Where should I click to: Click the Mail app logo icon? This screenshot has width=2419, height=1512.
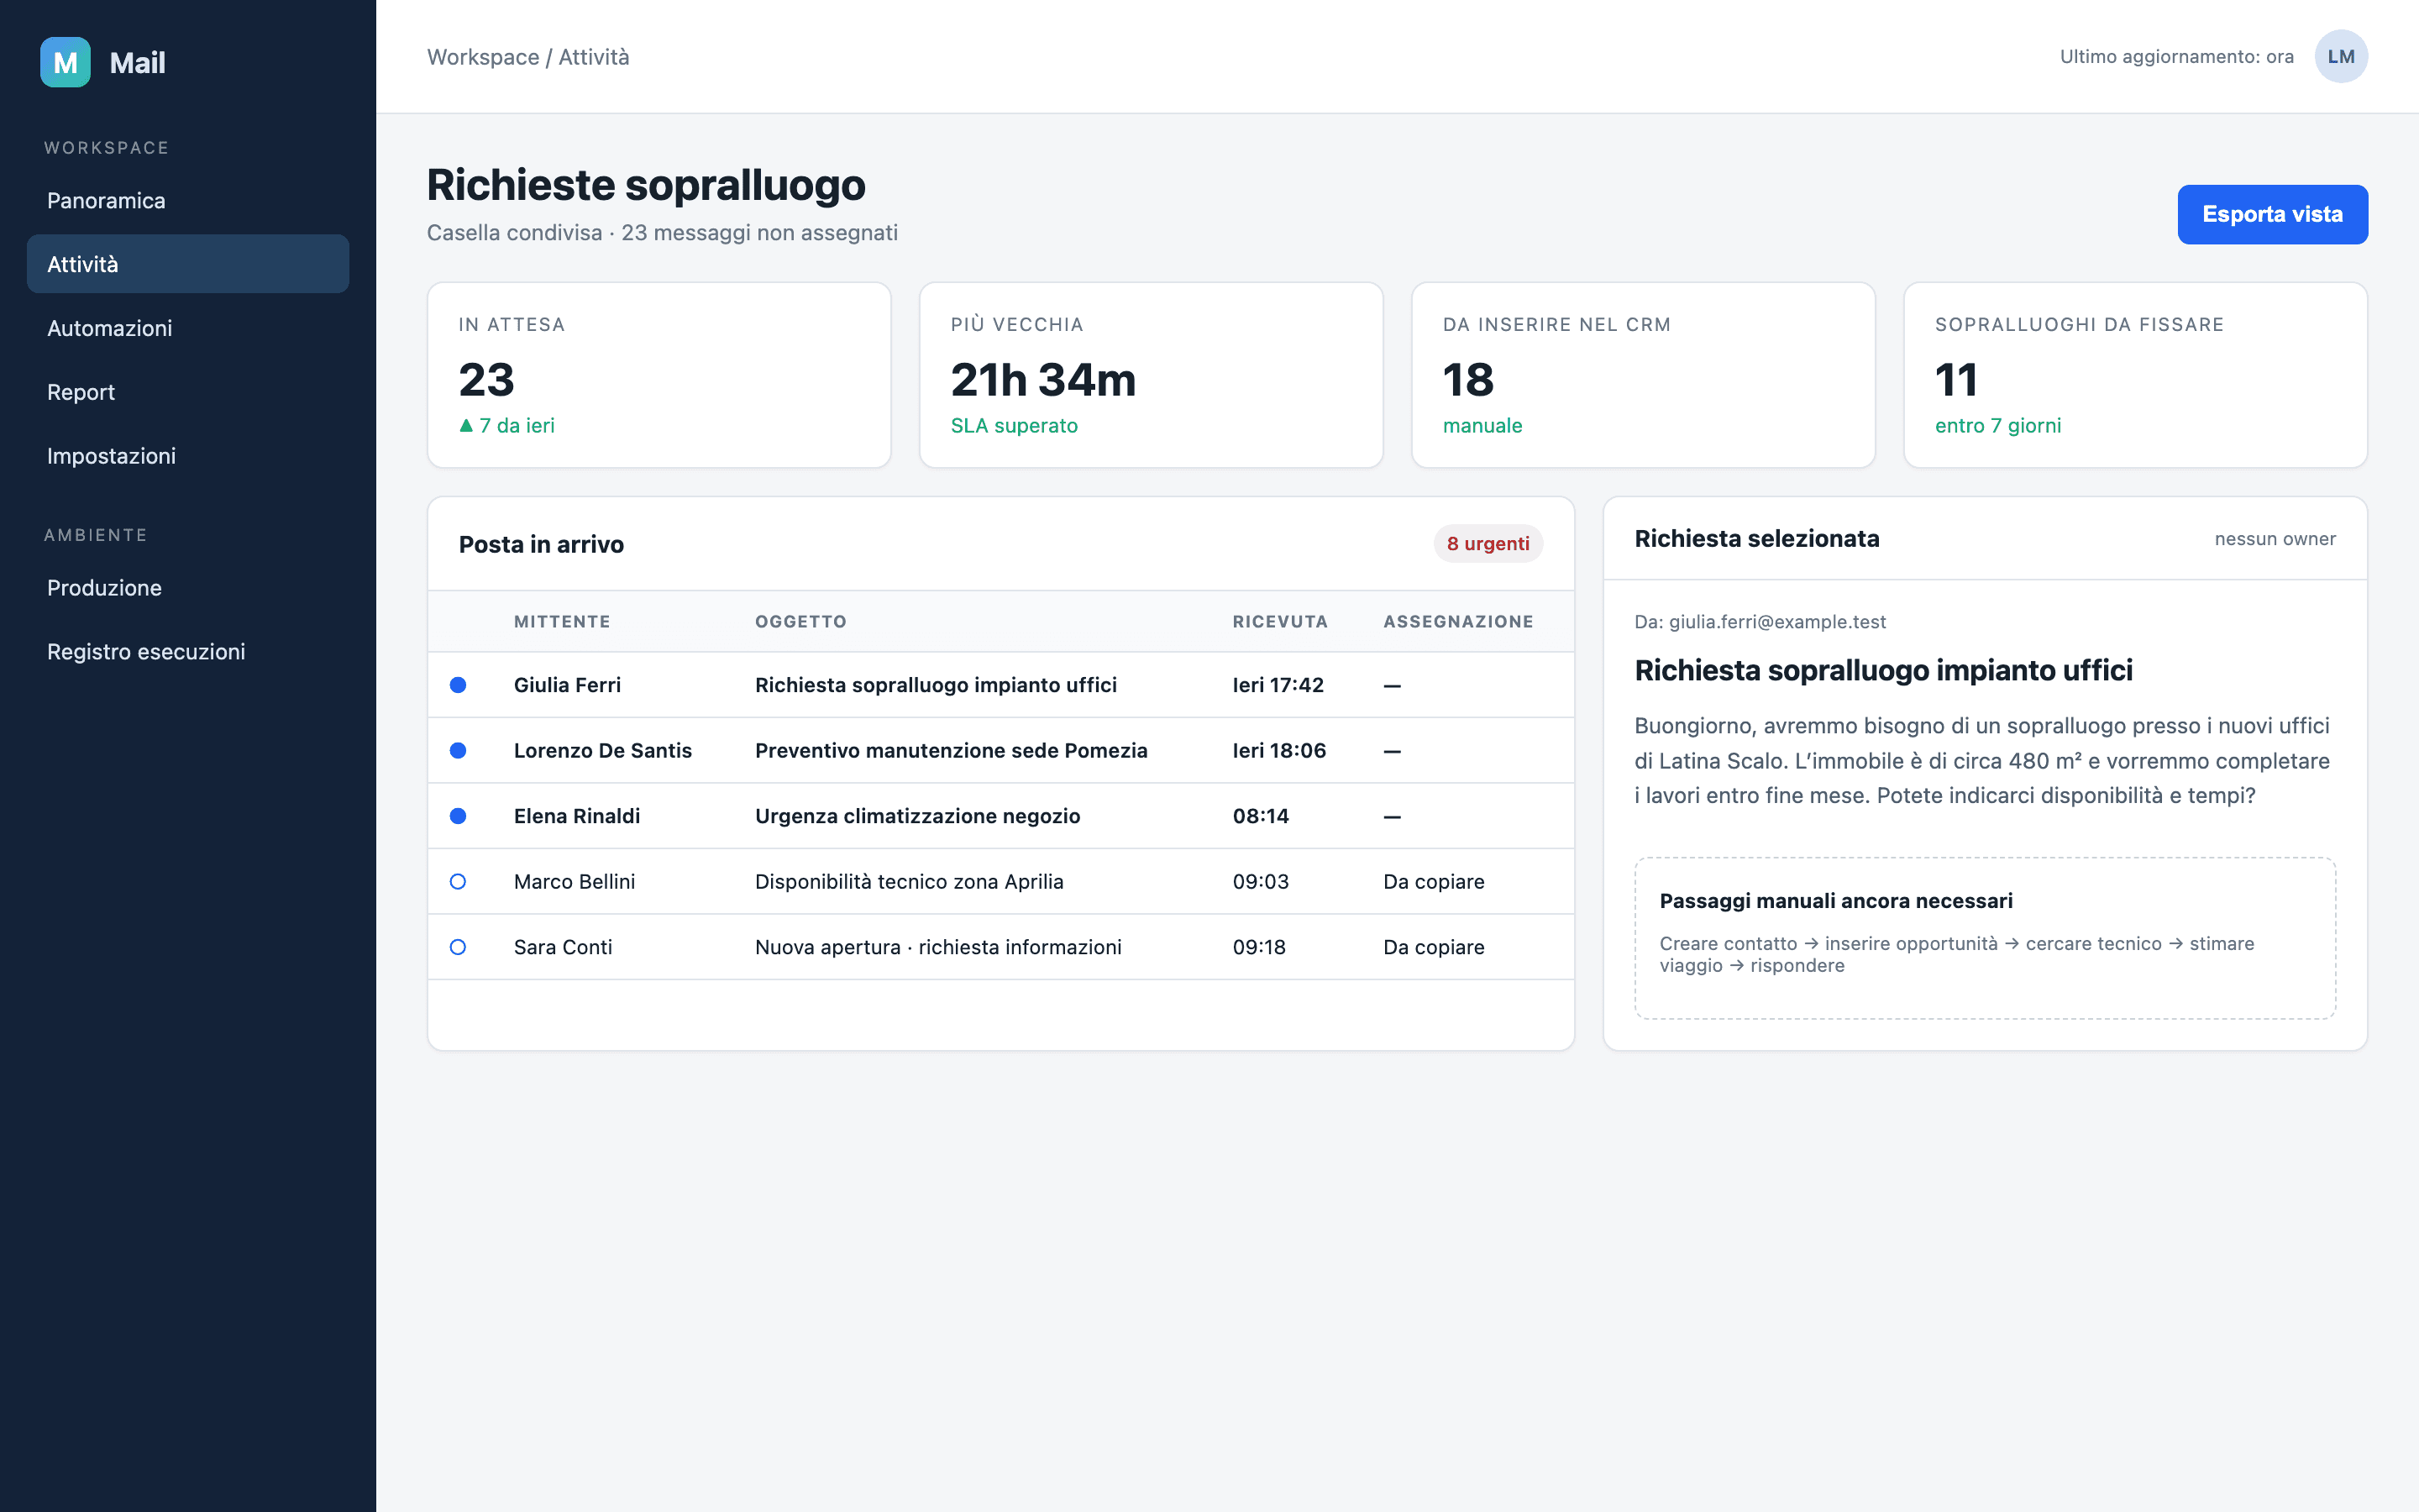65,62
